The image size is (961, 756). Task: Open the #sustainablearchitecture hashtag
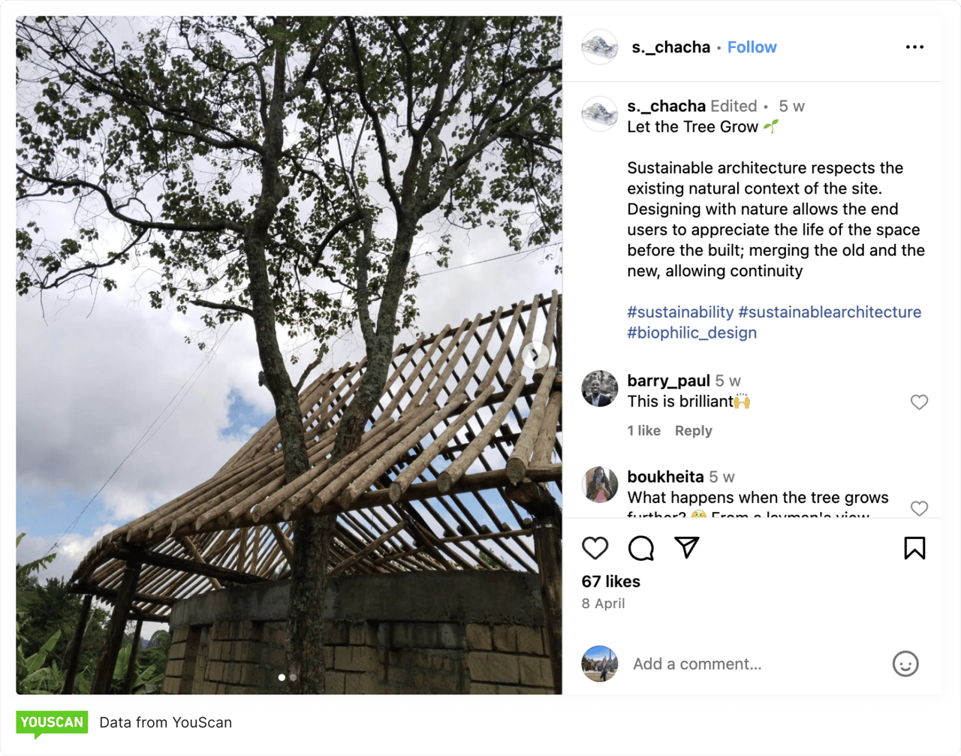[830, 312]
